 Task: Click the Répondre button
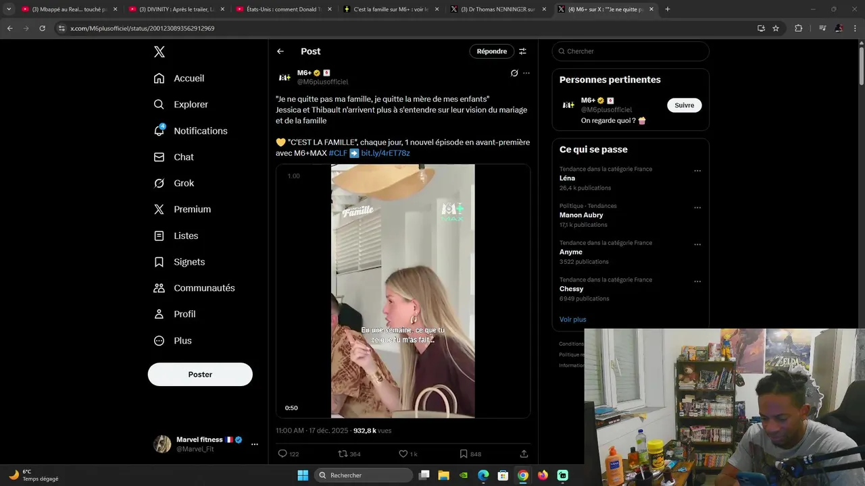pos(492,51)
